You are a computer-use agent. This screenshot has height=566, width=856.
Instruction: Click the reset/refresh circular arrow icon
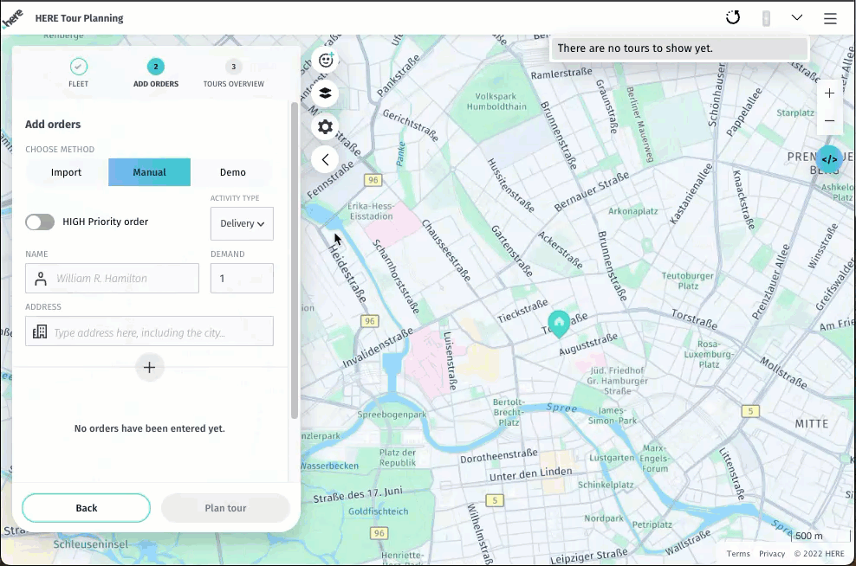(x=733, y=18)
